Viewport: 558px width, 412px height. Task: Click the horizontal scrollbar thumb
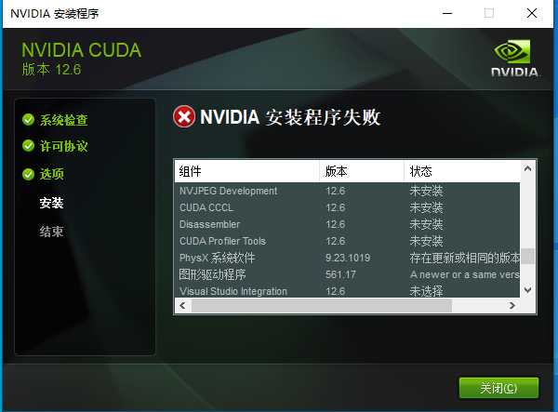tap(322, 306)
